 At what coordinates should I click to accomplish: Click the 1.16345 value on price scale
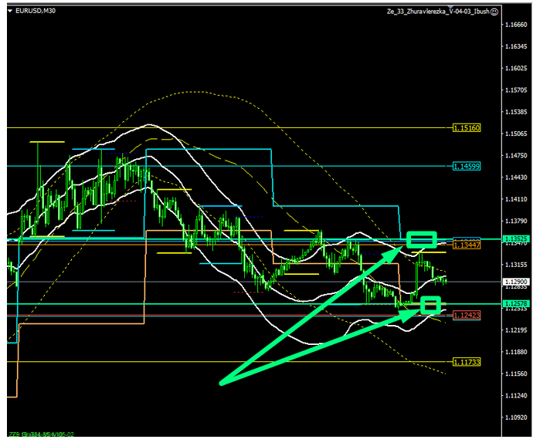[x=516, y=46]
